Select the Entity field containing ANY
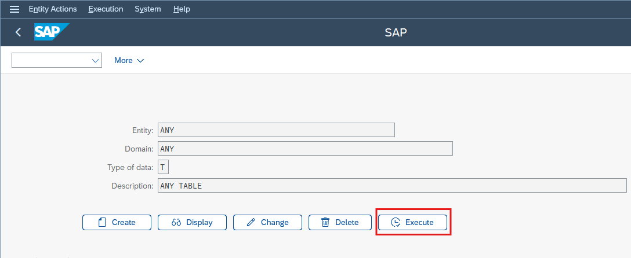The height and width of the screenshot is (258, 631). (276, 130)
